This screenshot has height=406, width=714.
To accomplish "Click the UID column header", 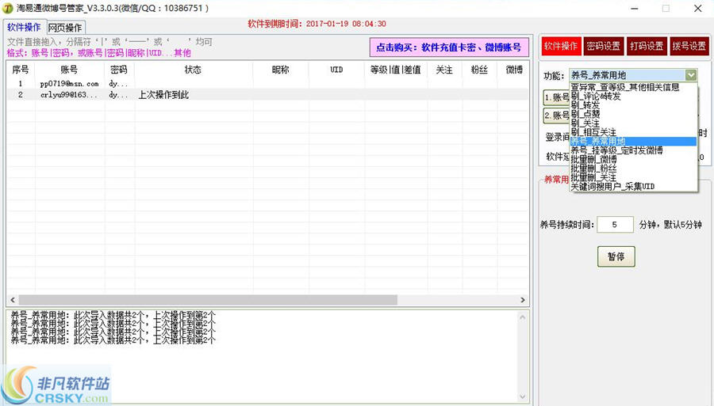I will 336,70.
